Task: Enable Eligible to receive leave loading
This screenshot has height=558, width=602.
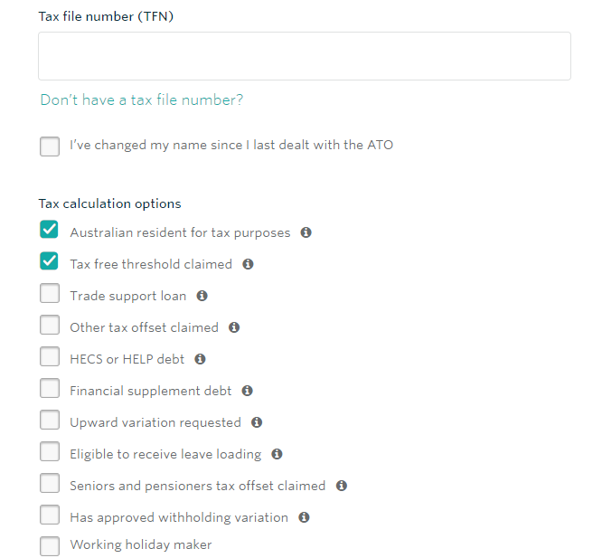Action: [x=50, y=451]
